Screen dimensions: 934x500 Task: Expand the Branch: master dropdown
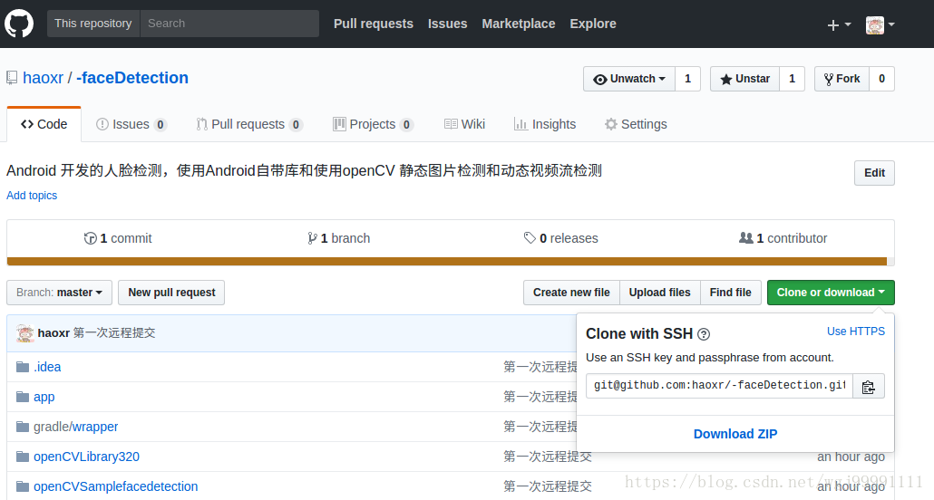tap(60, 293)
